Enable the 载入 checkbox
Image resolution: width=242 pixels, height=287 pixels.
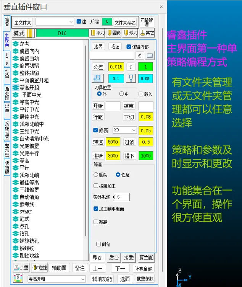click(140, 94)
